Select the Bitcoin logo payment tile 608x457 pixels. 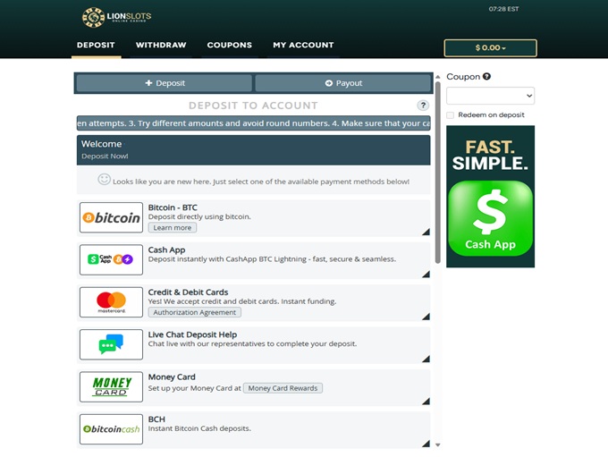[111, 217]
